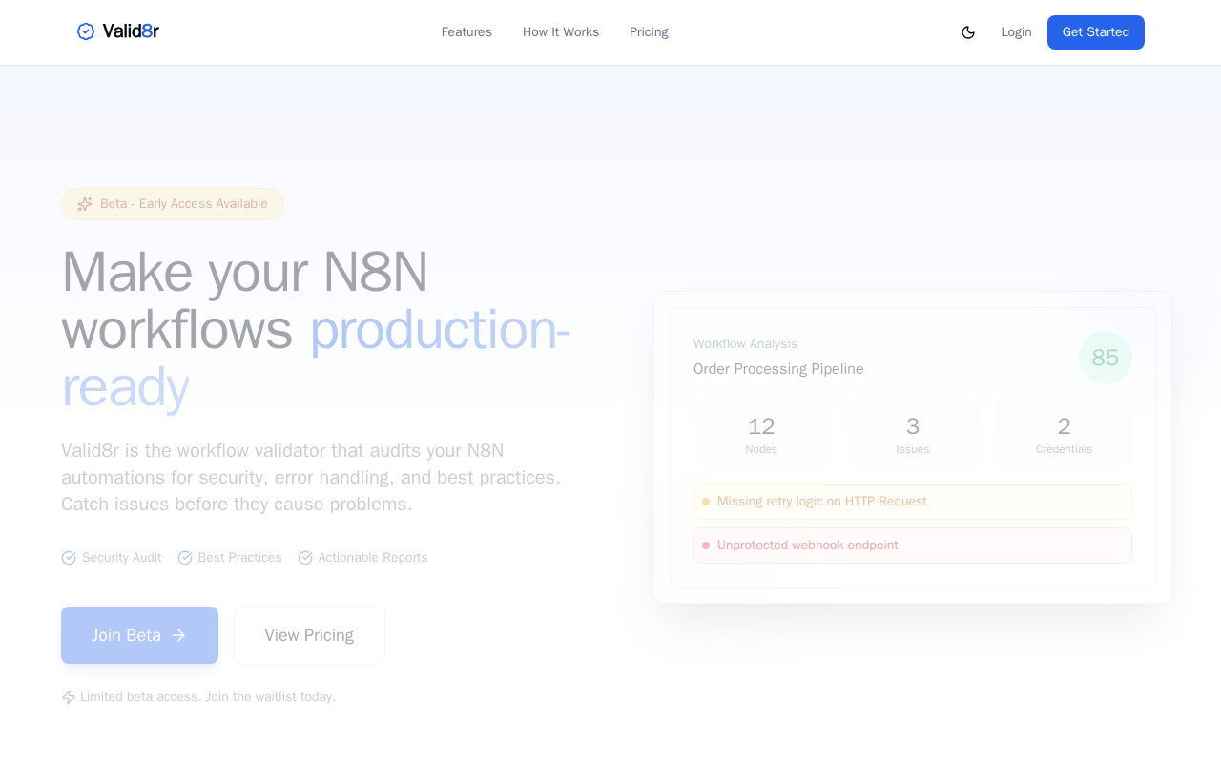Toggle dark mode with moon icon

coord(968,32)
